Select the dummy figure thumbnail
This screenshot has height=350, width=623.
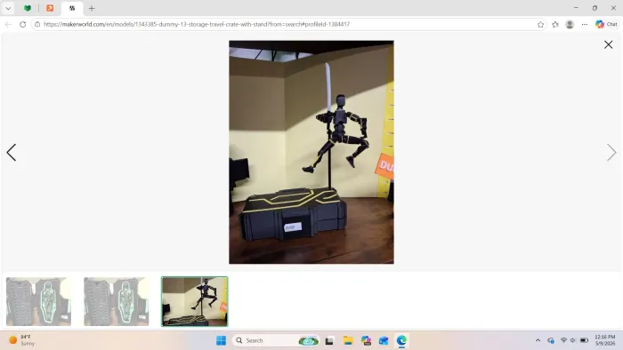[195, 302]
